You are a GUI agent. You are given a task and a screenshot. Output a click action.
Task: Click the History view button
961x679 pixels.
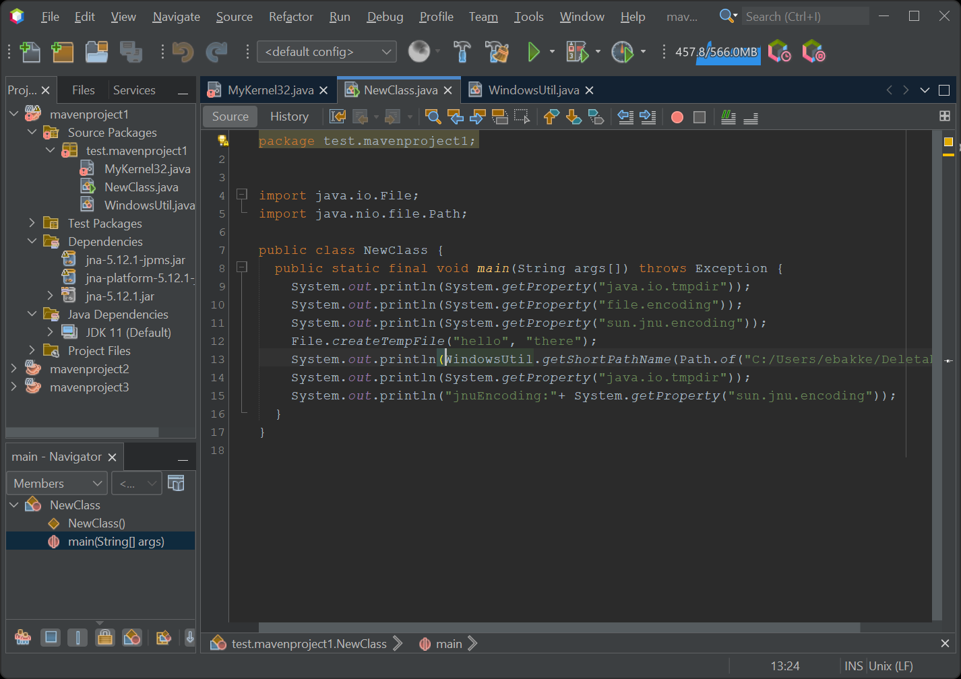(x=289, y=117)
